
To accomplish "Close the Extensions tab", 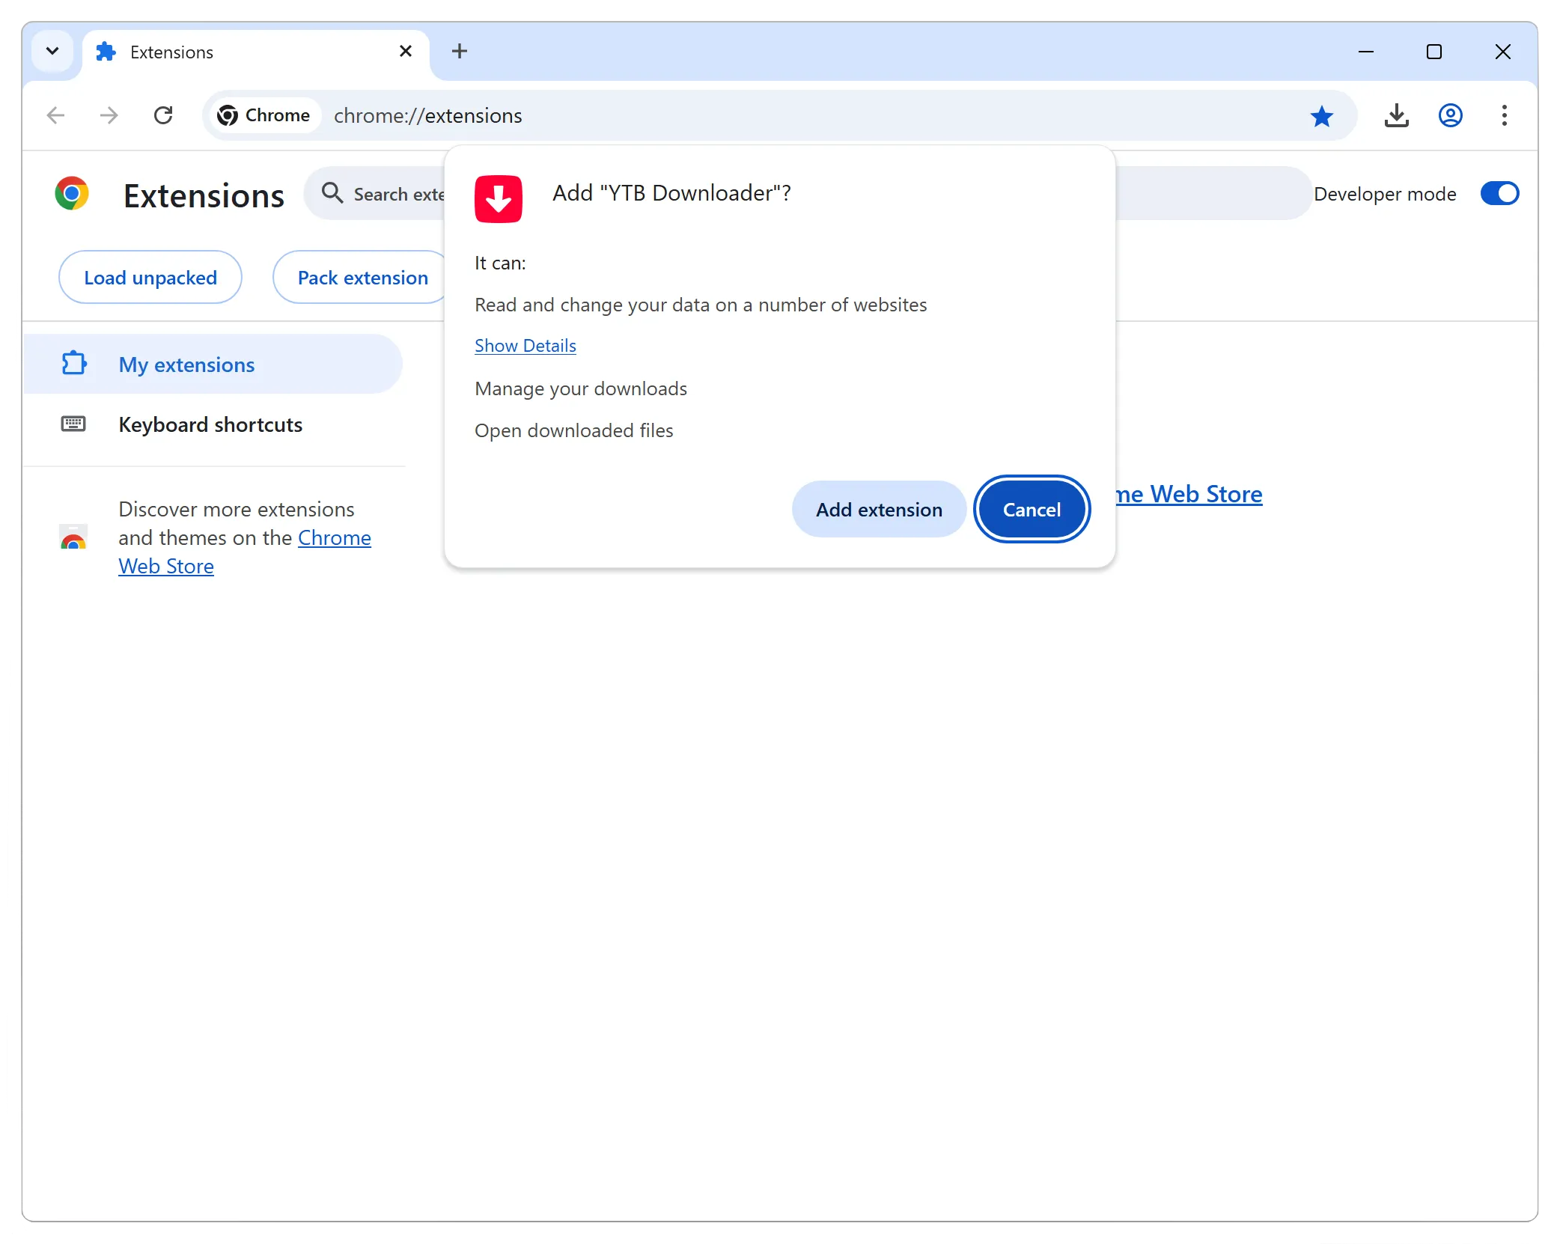I will coord(406,51).
